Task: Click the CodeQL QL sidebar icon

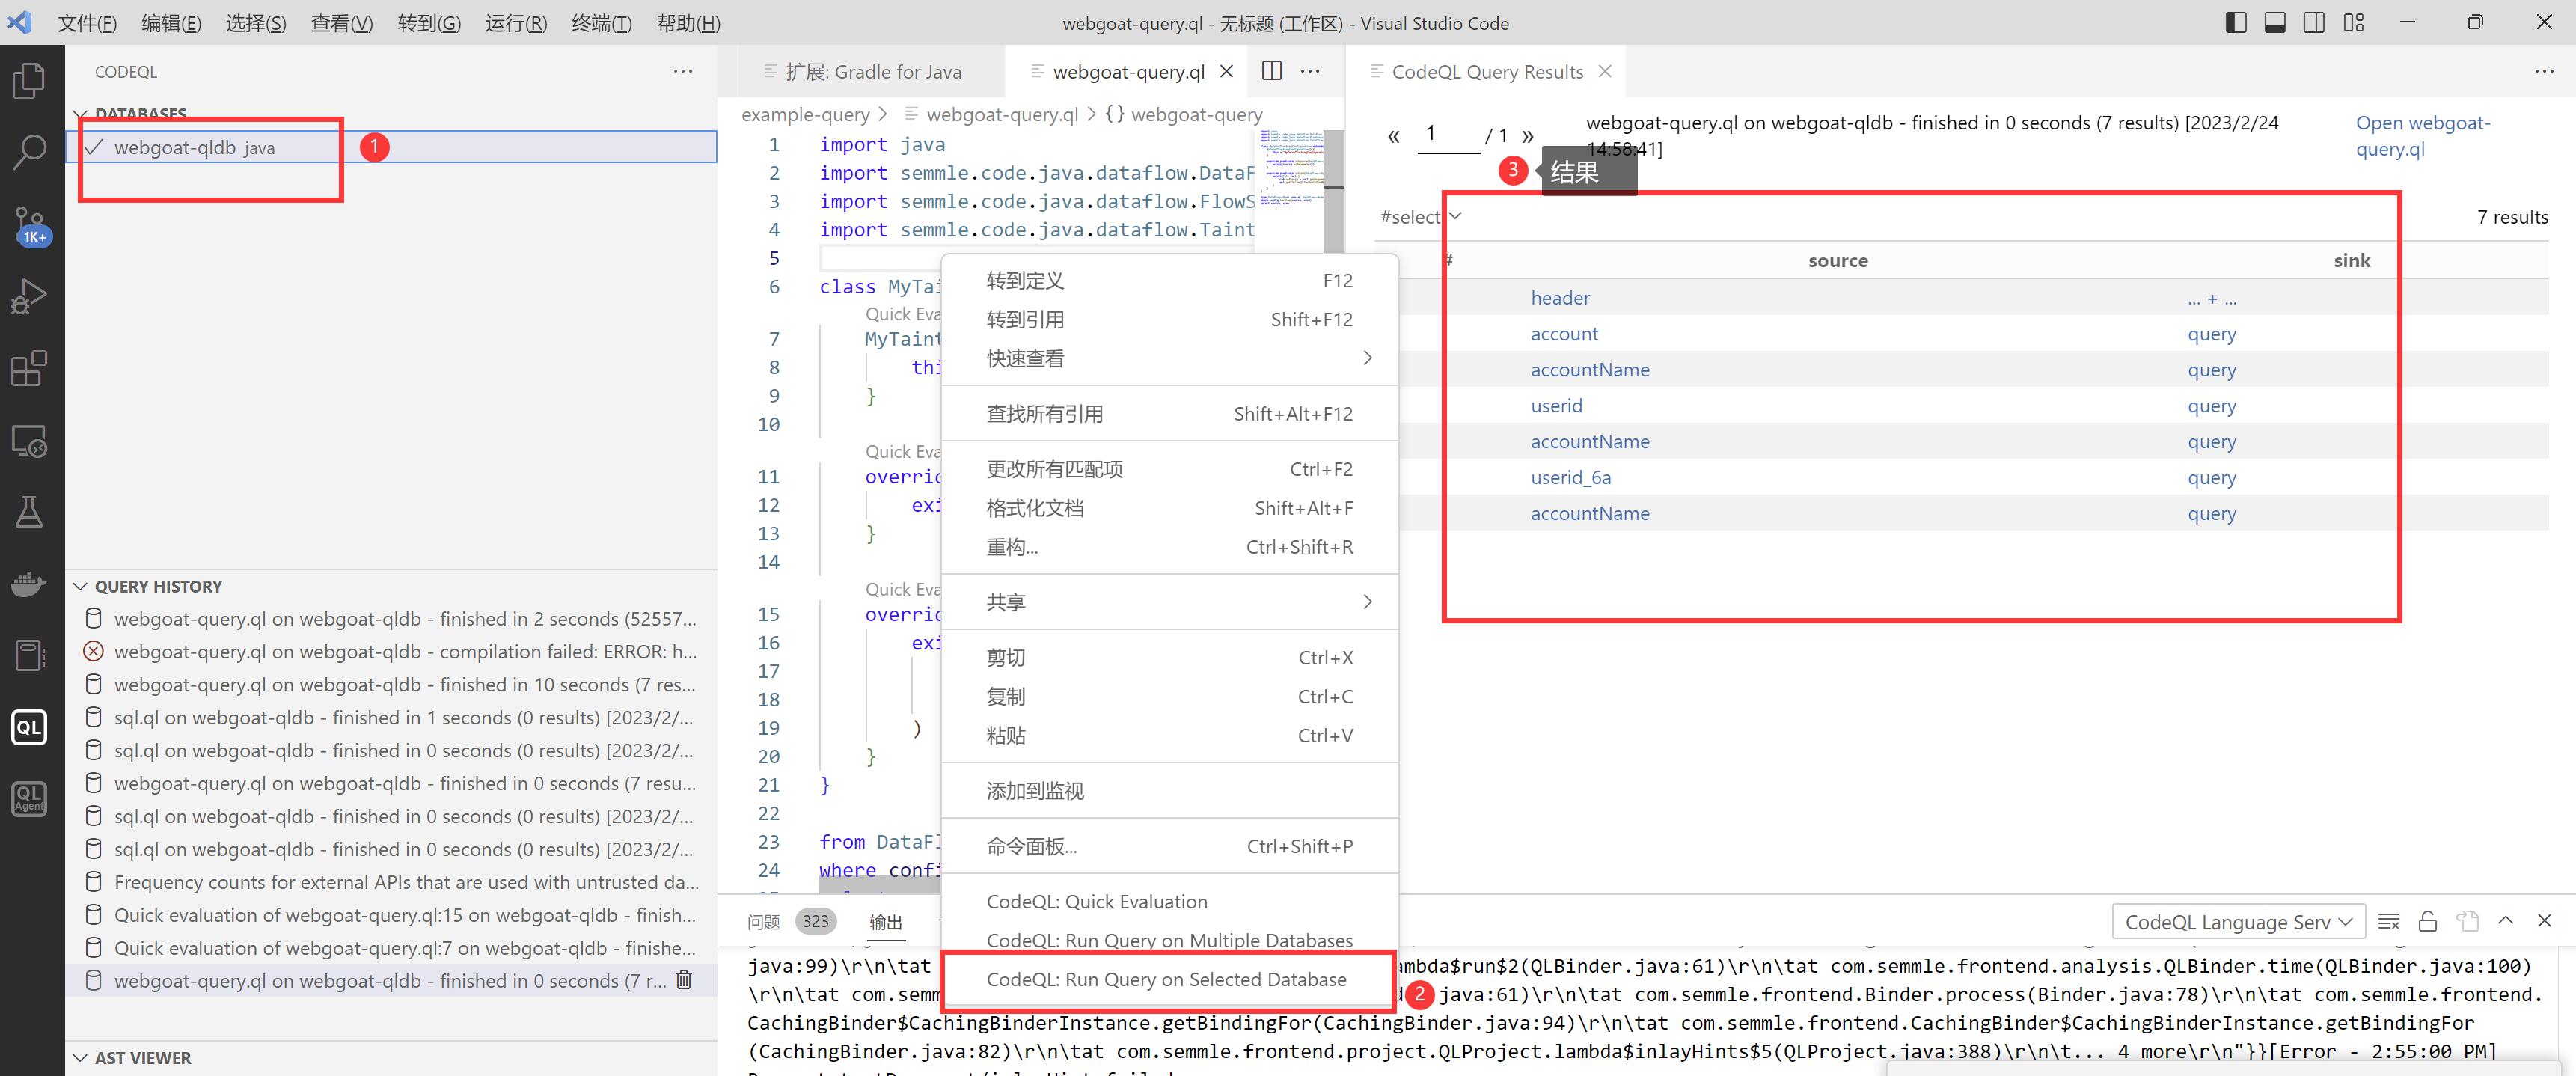Action: [x=29, y=727]
